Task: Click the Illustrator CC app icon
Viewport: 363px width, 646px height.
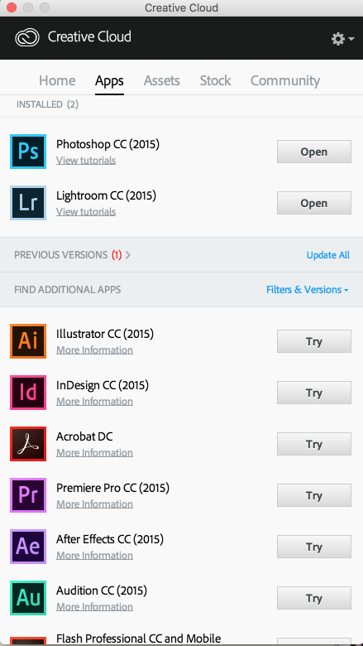Action: point(28,341)
